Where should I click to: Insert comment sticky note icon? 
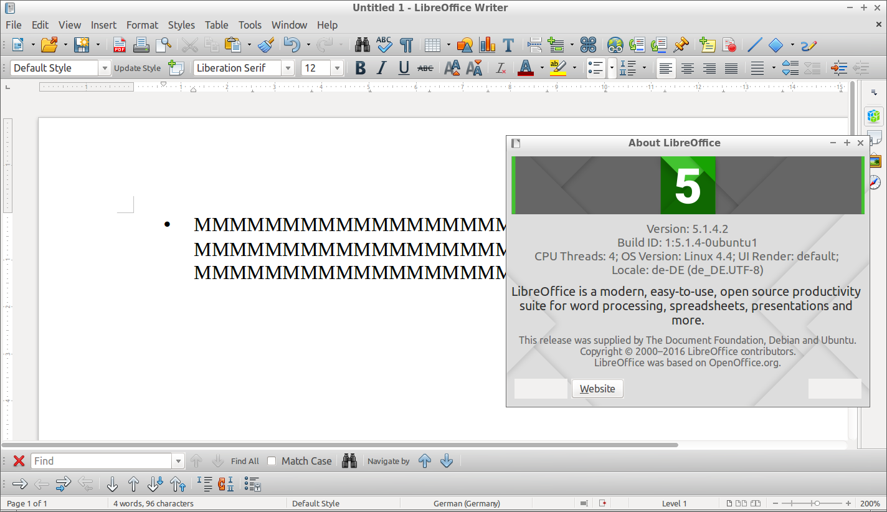click(x=707, y=45)
